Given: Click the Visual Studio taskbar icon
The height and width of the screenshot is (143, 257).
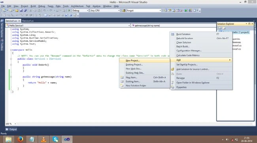Looking at the screenshot, I should tap(67, 139).
